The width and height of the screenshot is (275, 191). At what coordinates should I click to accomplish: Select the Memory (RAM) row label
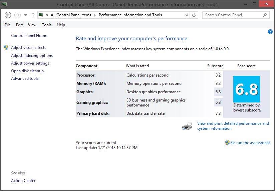click(91, 84)
